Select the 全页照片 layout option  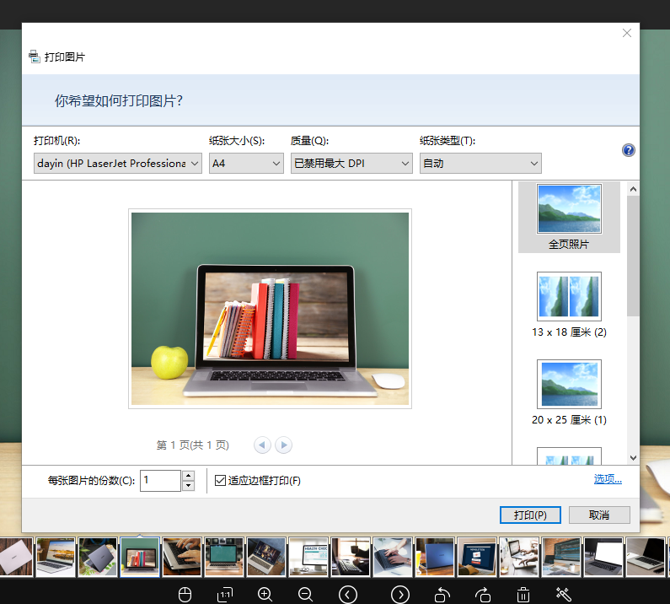tap(569, 217)
